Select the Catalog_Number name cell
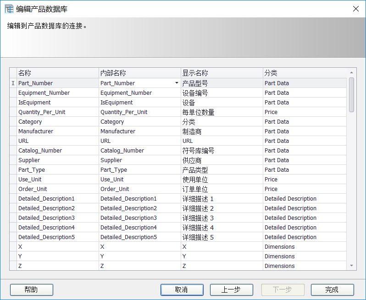The image size is (366, 300). 58,151
